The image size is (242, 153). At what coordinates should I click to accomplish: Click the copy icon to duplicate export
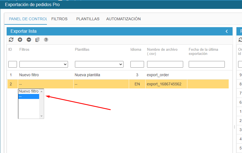coord(37,40)
